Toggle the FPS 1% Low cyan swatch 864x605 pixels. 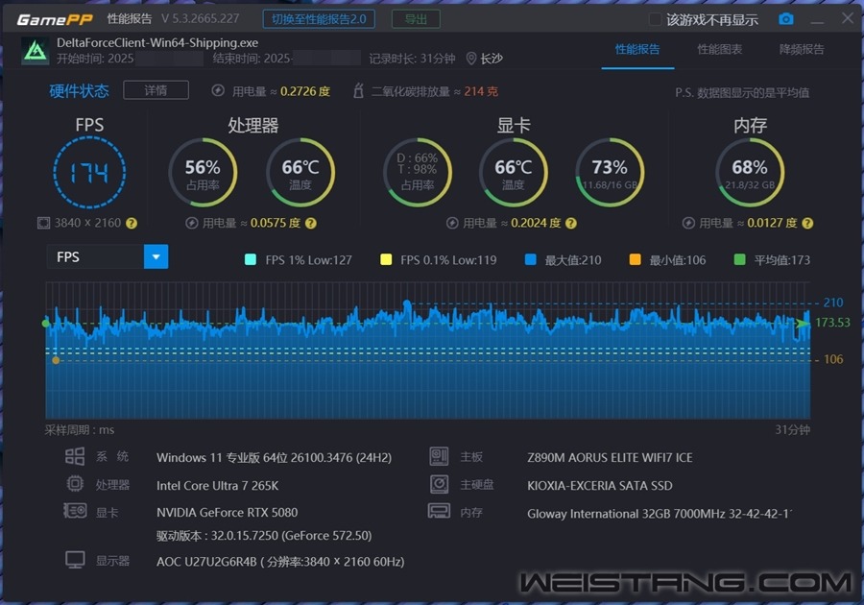click(251, 259)
